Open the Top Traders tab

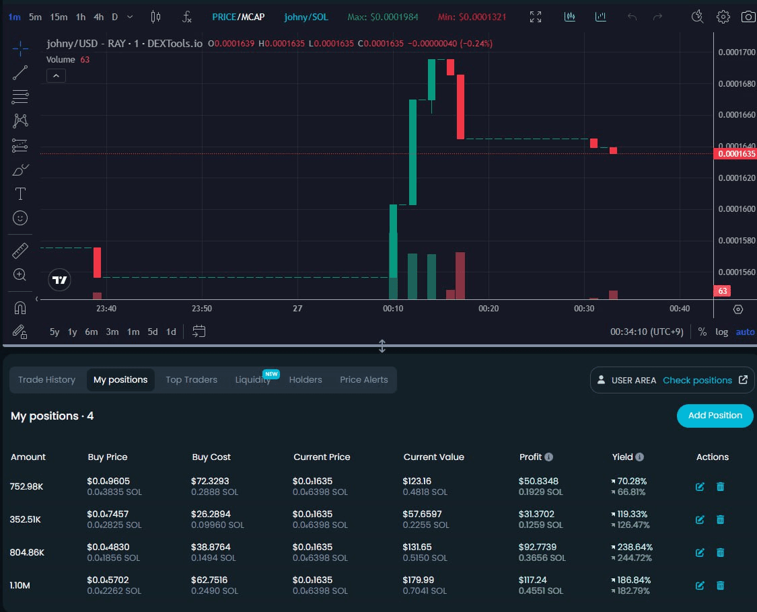tap(191, 380)
